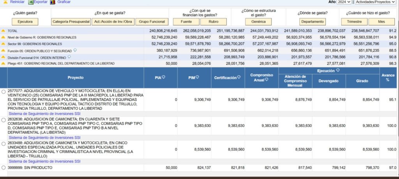Click the Excel export icon
The width and height of the screenshot is (399, 179).
pos(31,2)
